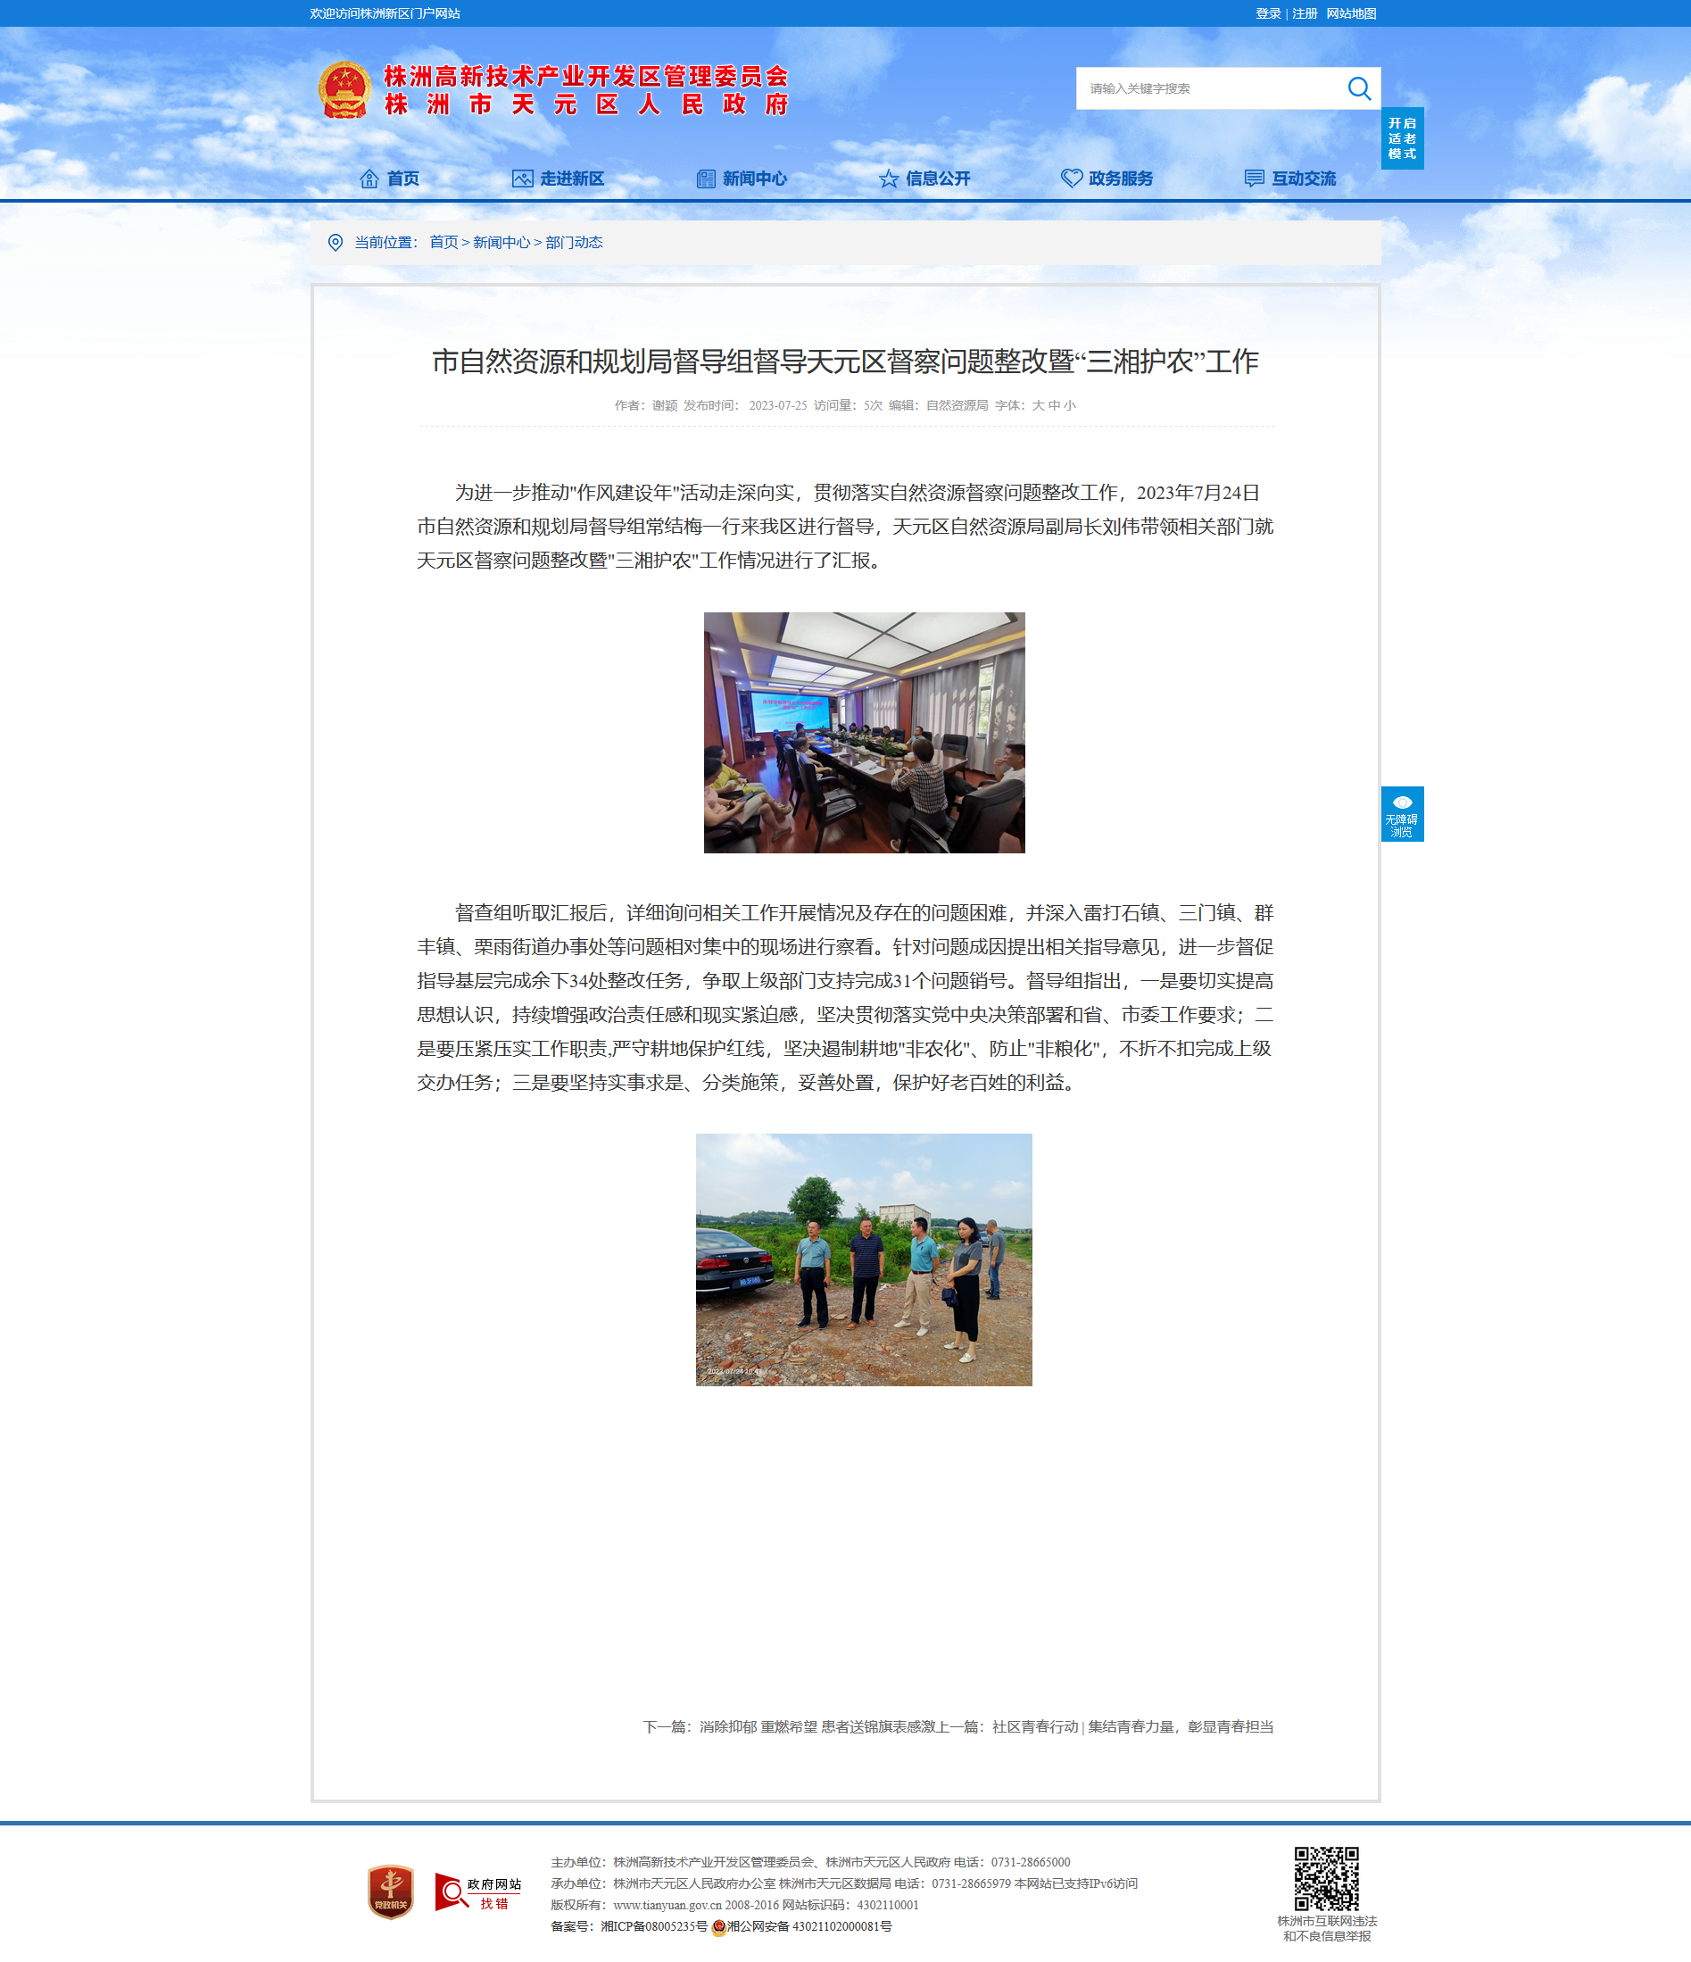Image resolution: width=1691 pixels, height=1962 pixels.
Task: Click the 注册 register link
Action: click(1305, 13)
